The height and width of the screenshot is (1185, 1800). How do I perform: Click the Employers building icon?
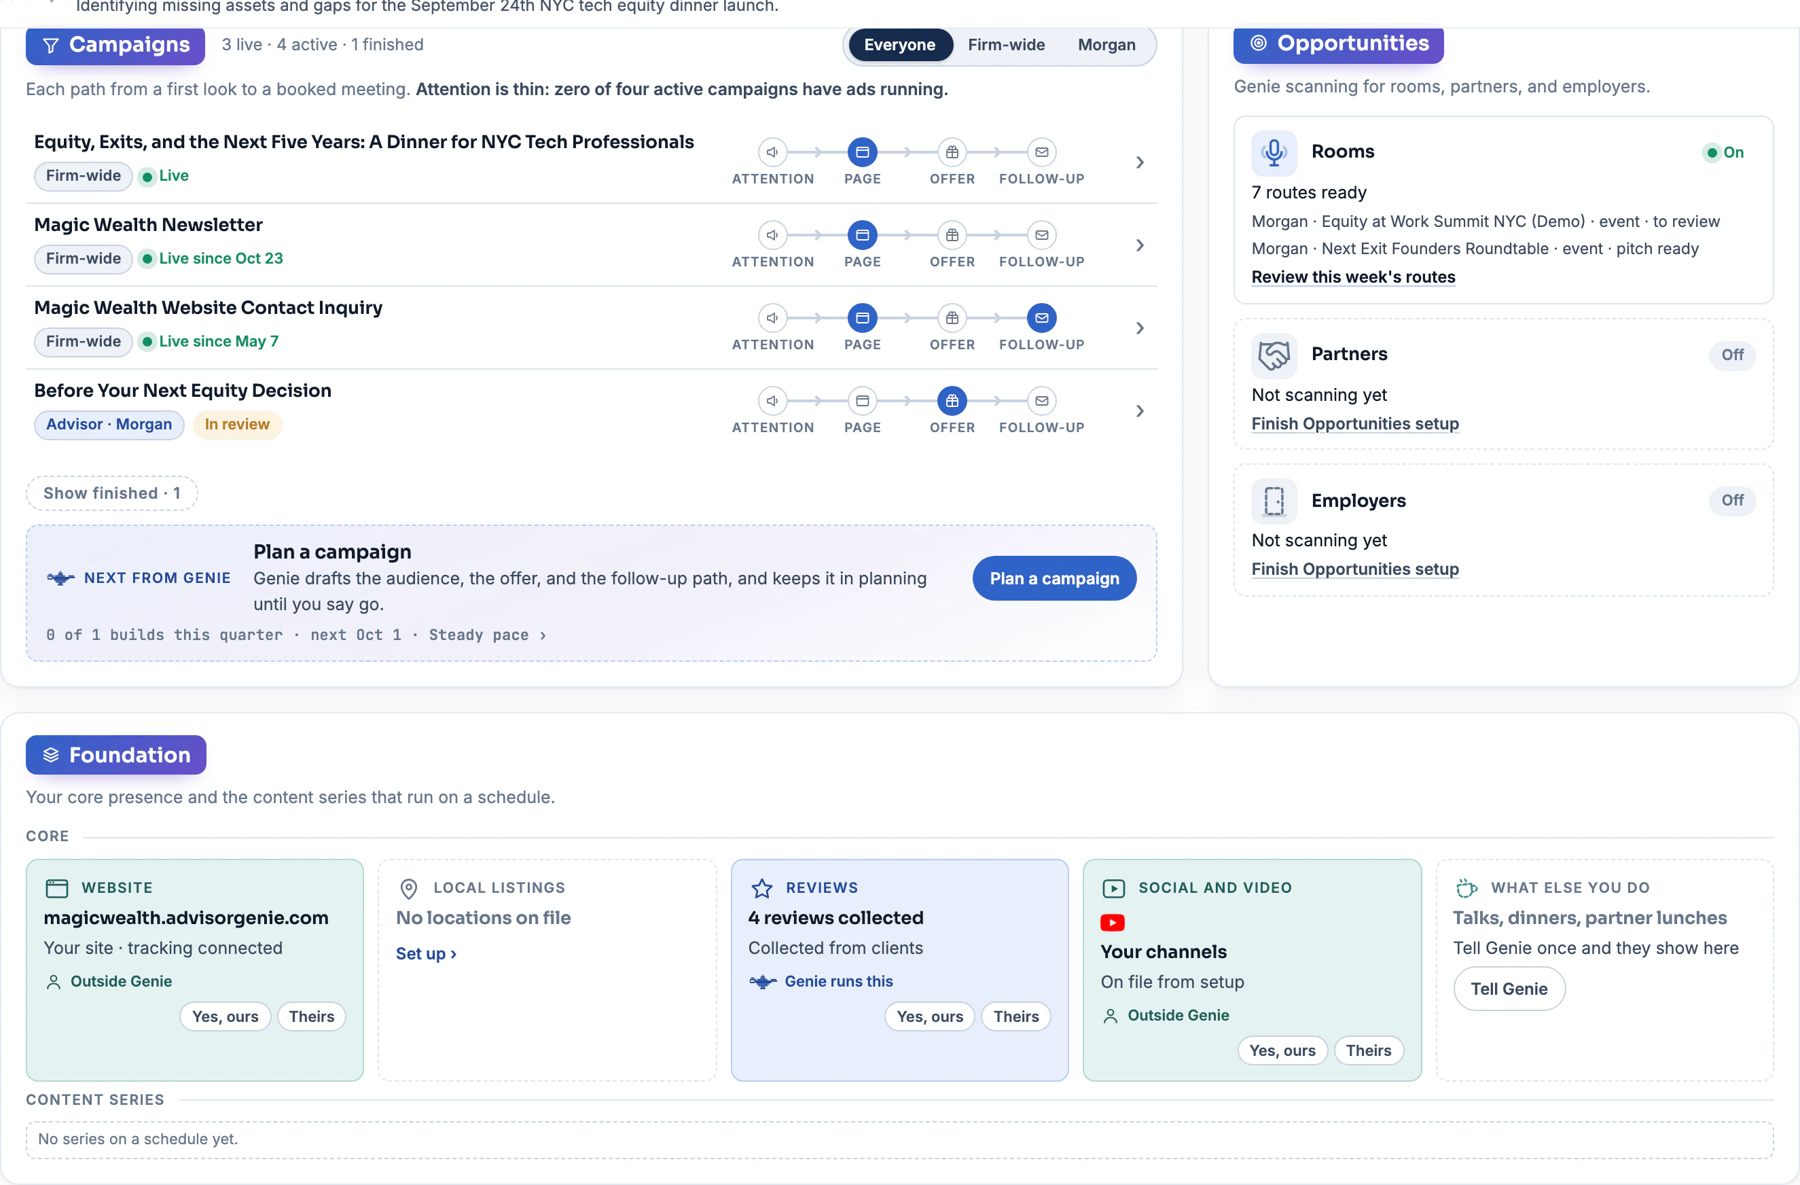point(1274,501)
